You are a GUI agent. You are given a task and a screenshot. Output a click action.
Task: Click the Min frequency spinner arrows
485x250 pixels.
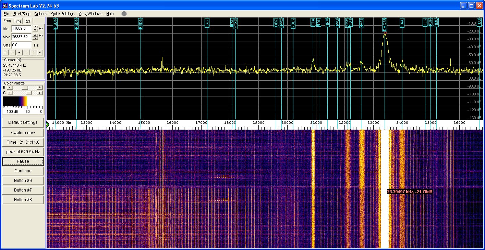(35, 29)
